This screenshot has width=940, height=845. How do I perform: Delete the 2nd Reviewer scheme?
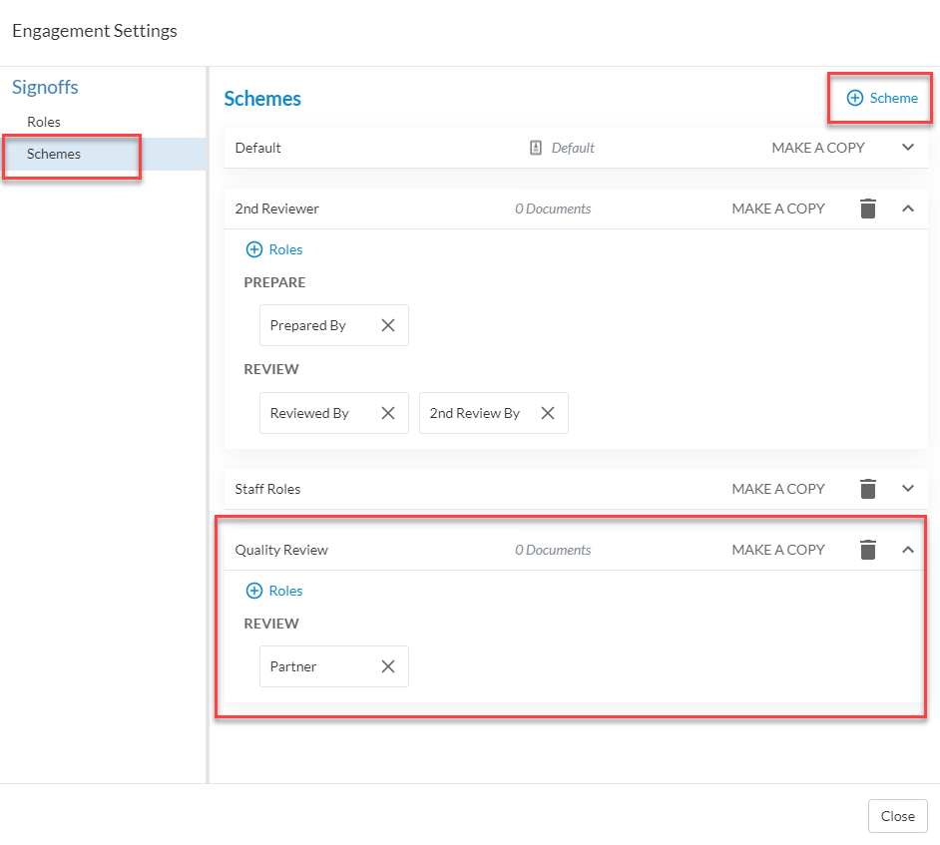[x=867, y=209]
